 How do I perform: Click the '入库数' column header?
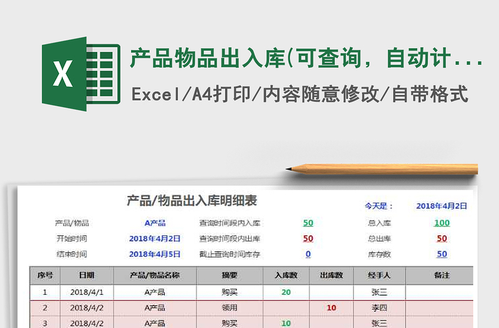point(286,276)
